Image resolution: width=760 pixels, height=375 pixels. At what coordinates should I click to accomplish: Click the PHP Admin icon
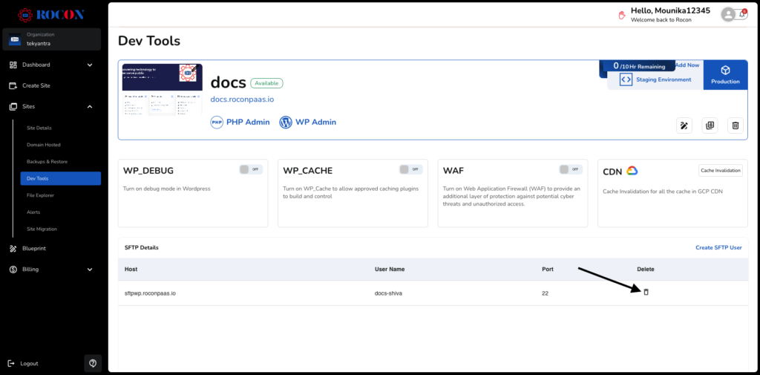(x=217, y=123)
